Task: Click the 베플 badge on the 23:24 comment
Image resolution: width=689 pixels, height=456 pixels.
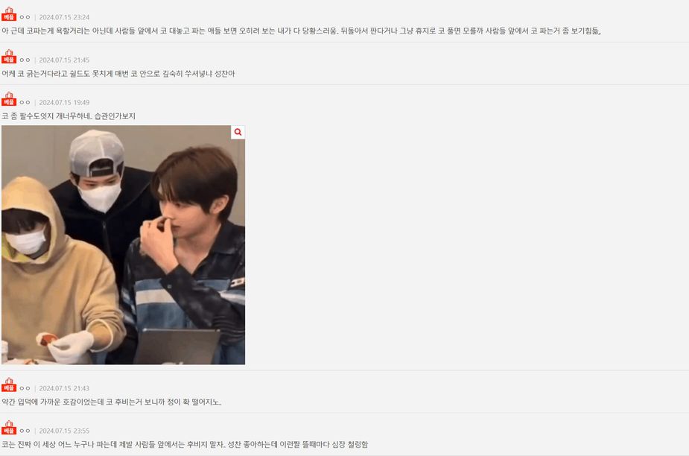Action: [9, 14]
